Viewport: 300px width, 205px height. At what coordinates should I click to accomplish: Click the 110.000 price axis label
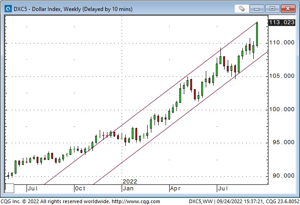[282, 43]
